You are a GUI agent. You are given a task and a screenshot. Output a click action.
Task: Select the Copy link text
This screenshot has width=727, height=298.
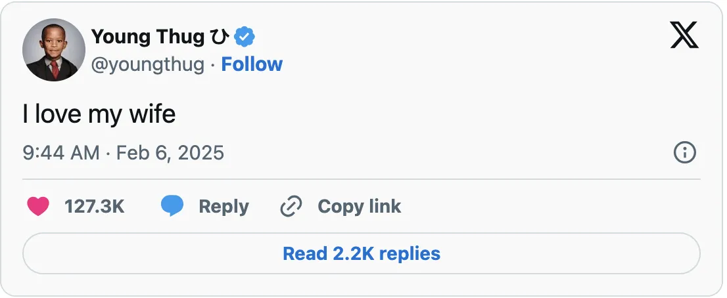click(359, 206)
